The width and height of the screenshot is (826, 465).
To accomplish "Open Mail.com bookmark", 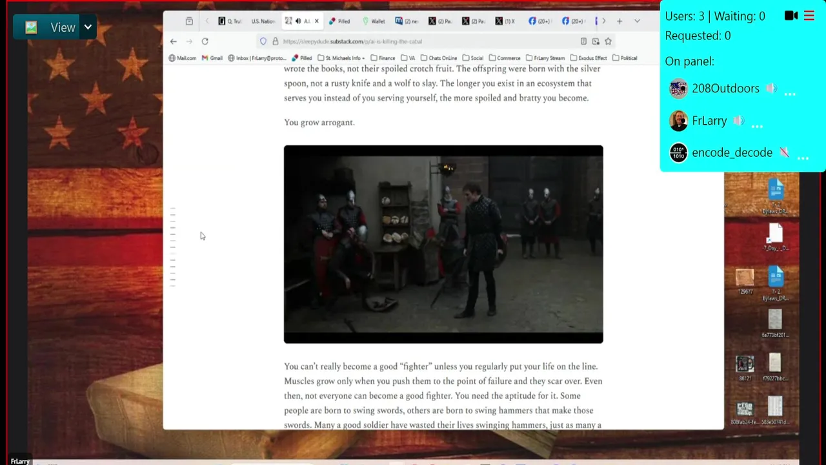I will pyautogui.click(x=182, y=58).
